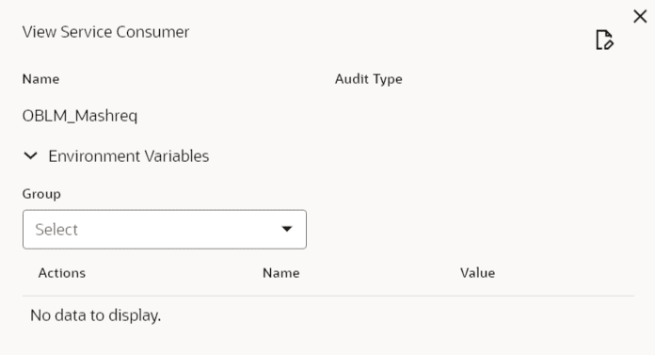
Task: Click the Environment Variables section heading
Action: point(129,156)
